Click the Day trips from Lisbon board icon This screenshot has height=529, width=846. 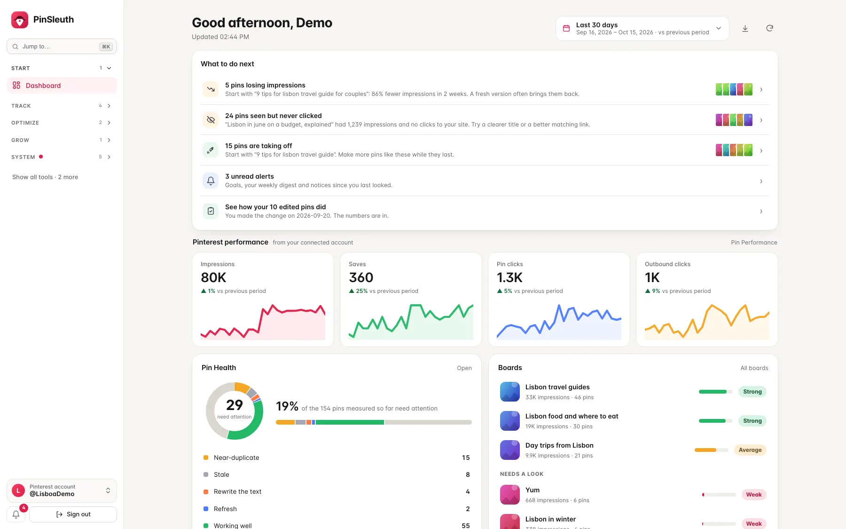click(x=510, y=450)
